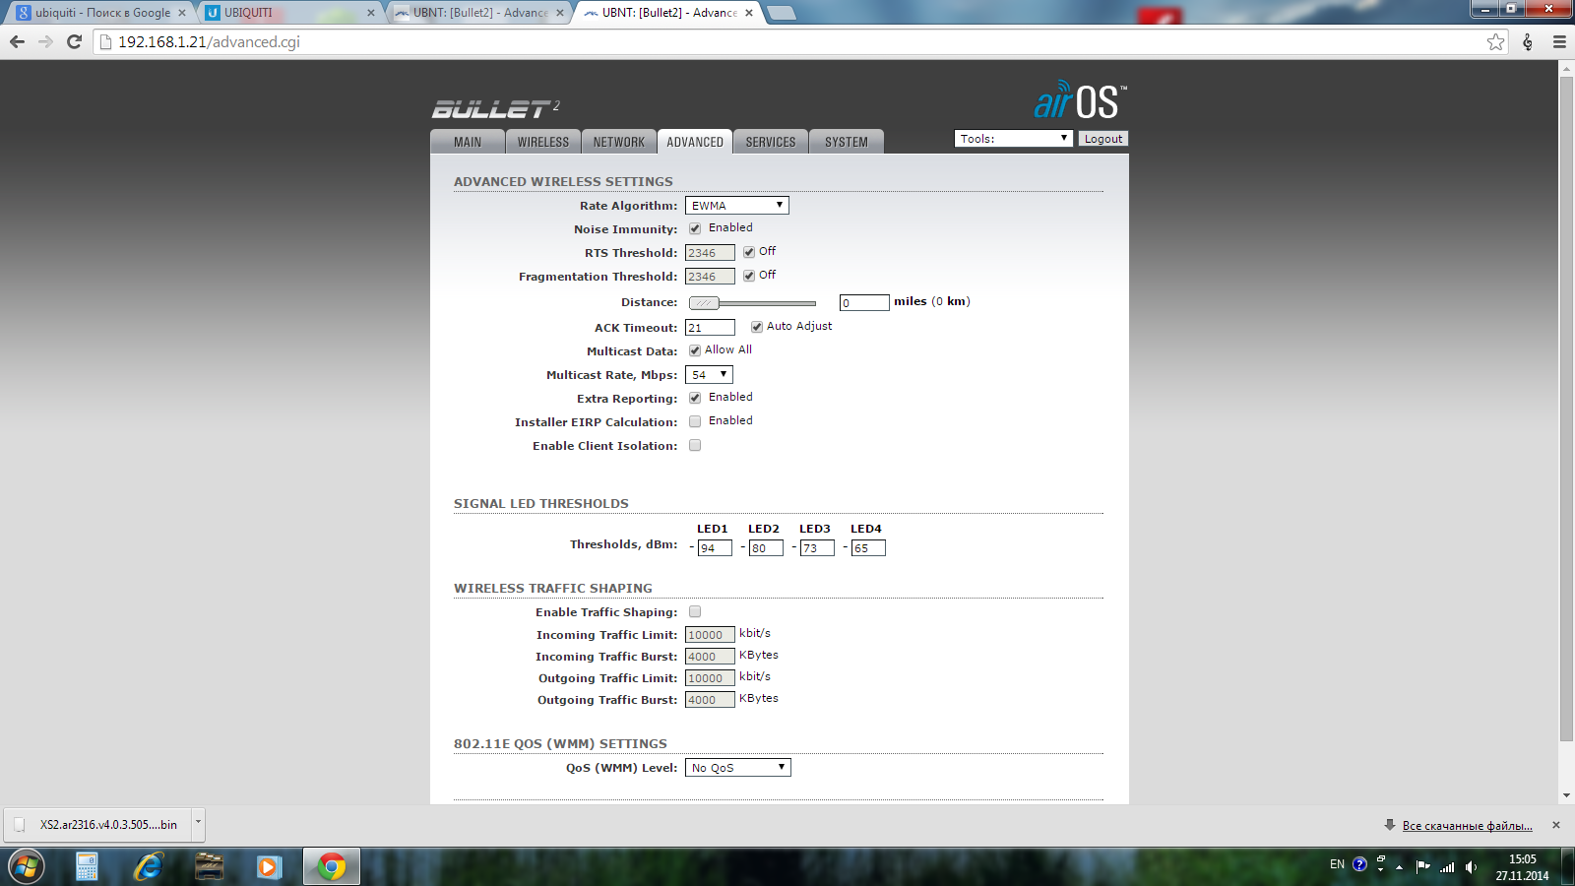Click the browser reload page icon
This screenshot has width=1575, height=886.
(x=74, y=41)
